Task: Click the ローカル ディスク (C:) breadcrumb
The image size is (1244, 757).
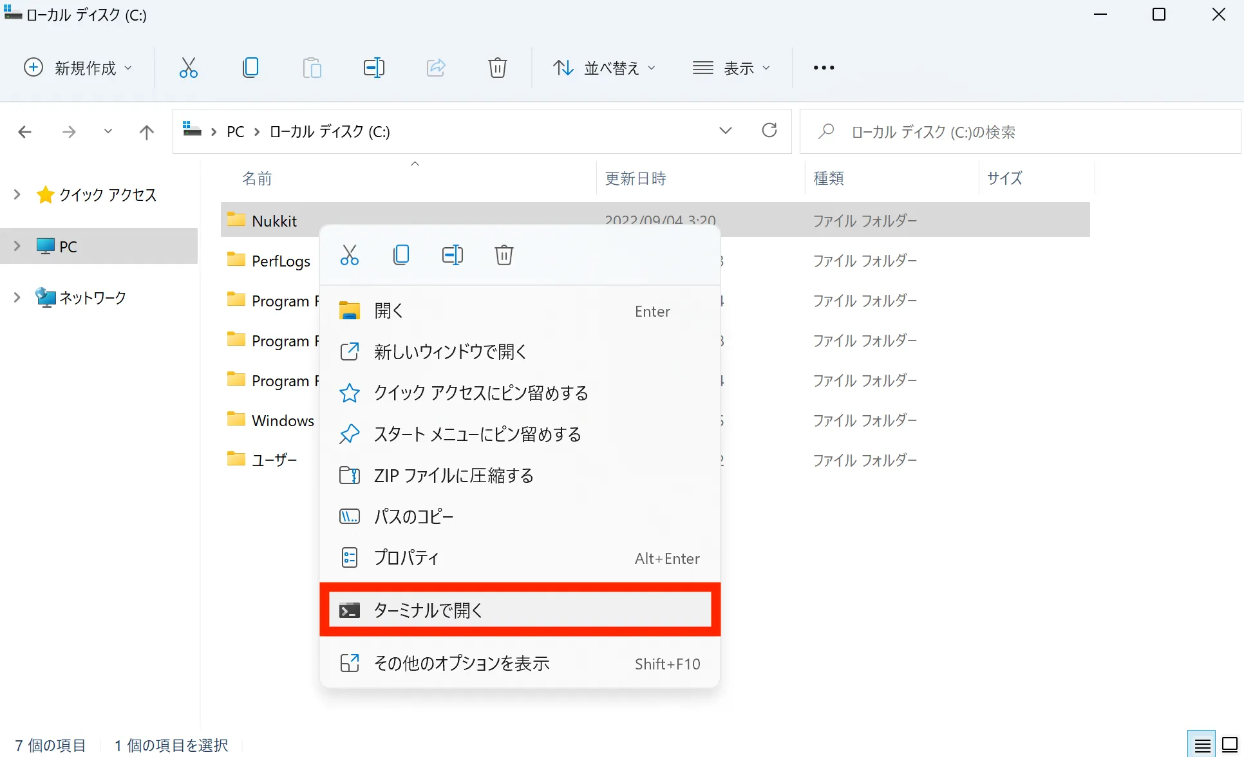Action: click(x=330, y=132)
